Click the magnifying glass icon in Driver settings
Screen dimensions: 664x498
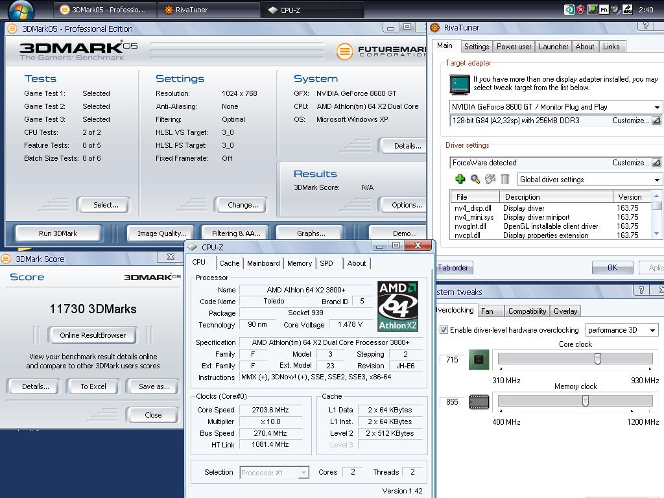(x=475, y=179)
